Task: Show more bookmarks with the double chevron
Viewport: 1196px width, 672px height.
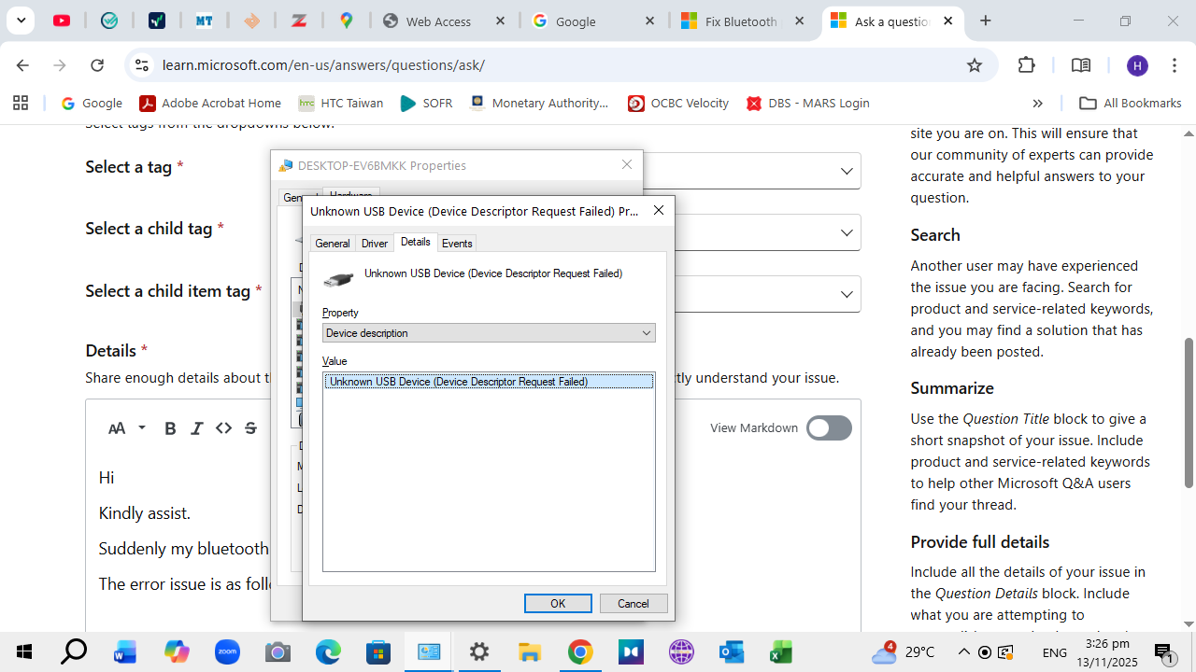Action: click(x=1037, y=104)
